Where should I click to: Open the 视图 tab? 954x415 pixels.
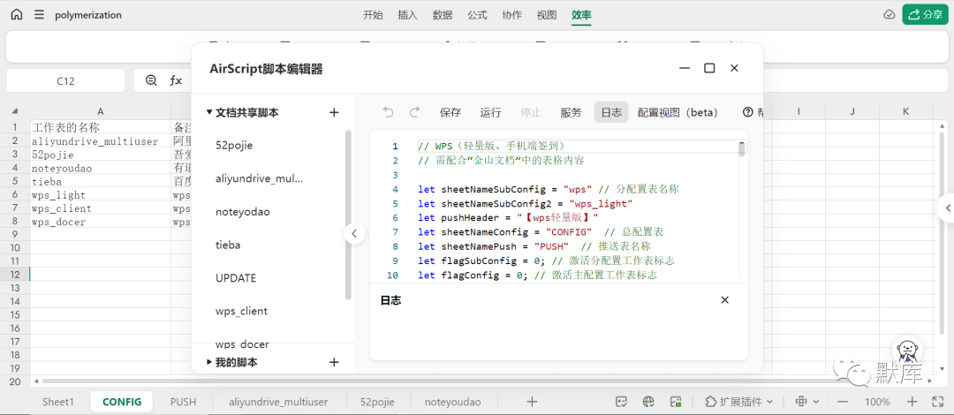[547, 15]
